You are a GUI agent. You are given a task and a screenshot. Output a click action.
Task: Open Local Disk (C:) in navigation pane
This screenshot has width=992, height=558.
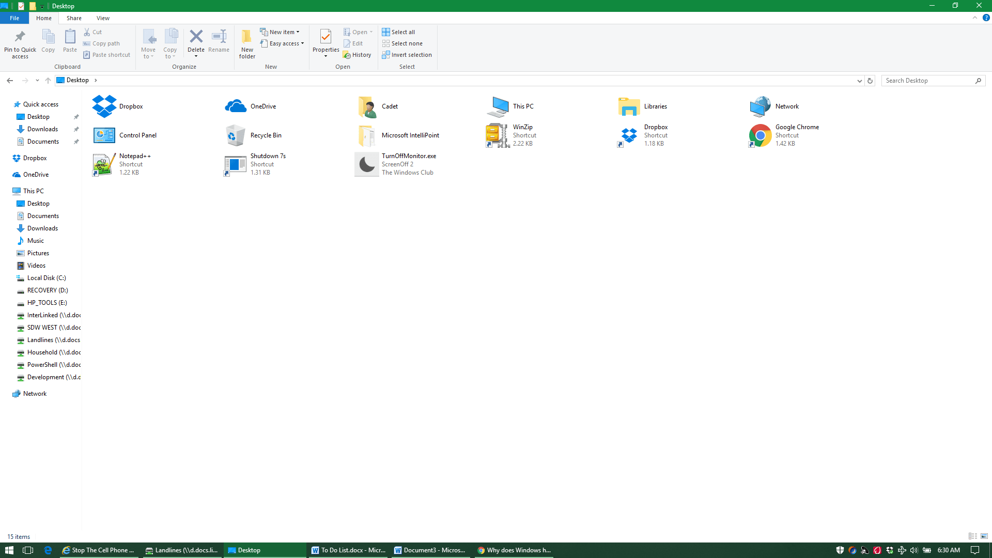click(47, 278)
